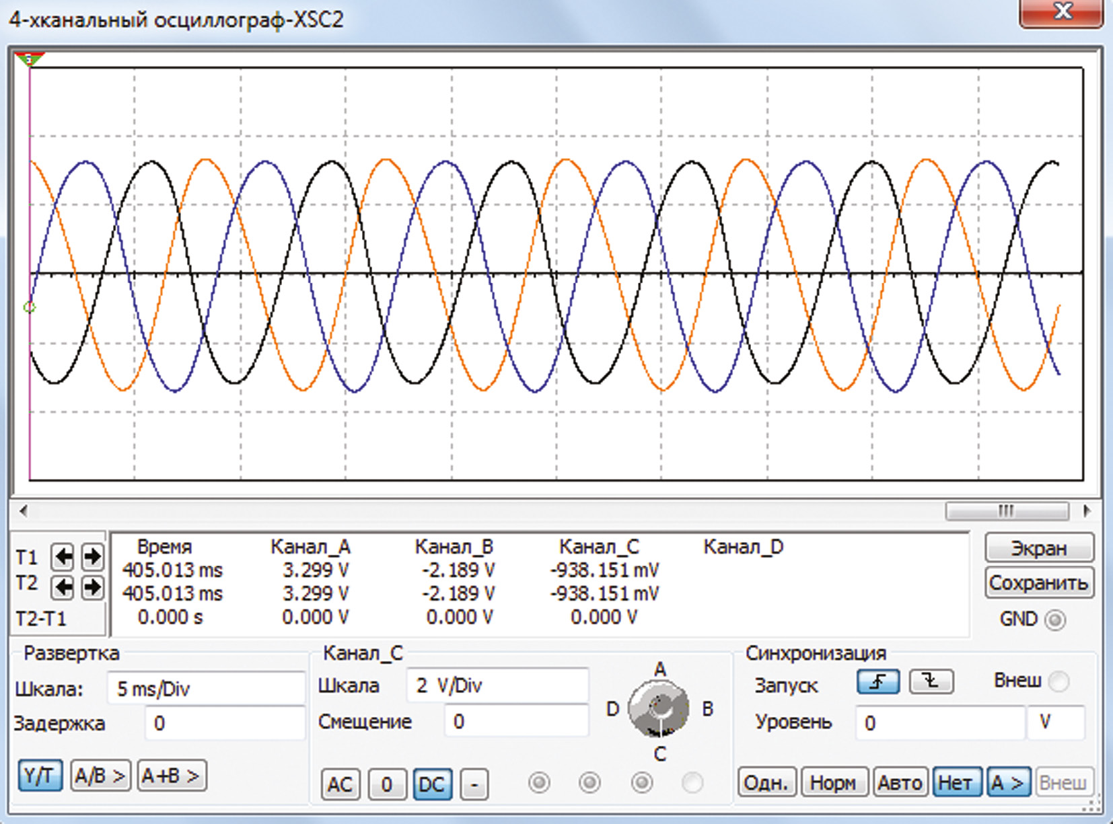1113x824 pixels.
Task: Turn the channel selector knob
Action: pyautogui.click(x=658, y=709)
